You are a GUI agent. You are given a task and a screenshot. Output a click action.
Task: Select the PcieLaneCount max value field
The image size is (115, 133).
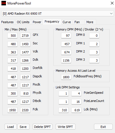tap(76, 102)
